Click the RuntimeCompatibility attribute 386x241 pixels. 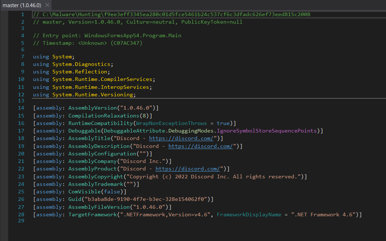click(101, 123)
